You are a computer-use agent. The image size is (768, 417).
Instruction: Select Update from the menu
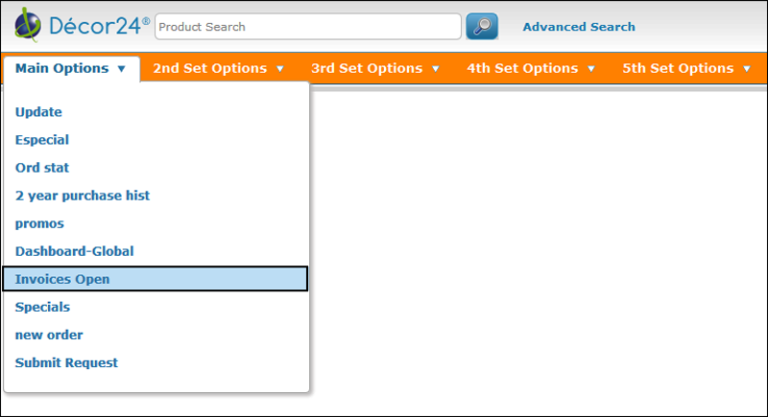click(x=38, y=112)
